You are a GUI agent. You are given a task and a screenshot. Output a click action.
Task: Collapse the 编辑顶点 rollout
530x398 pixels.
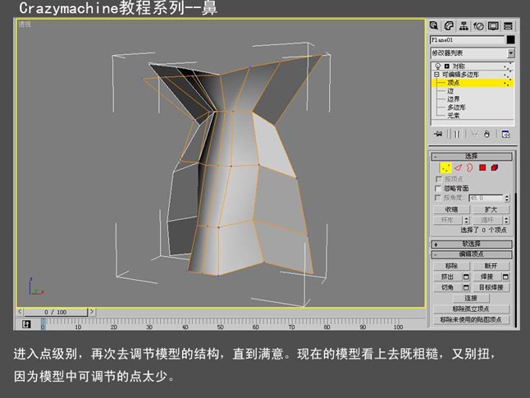click(472, 254)
